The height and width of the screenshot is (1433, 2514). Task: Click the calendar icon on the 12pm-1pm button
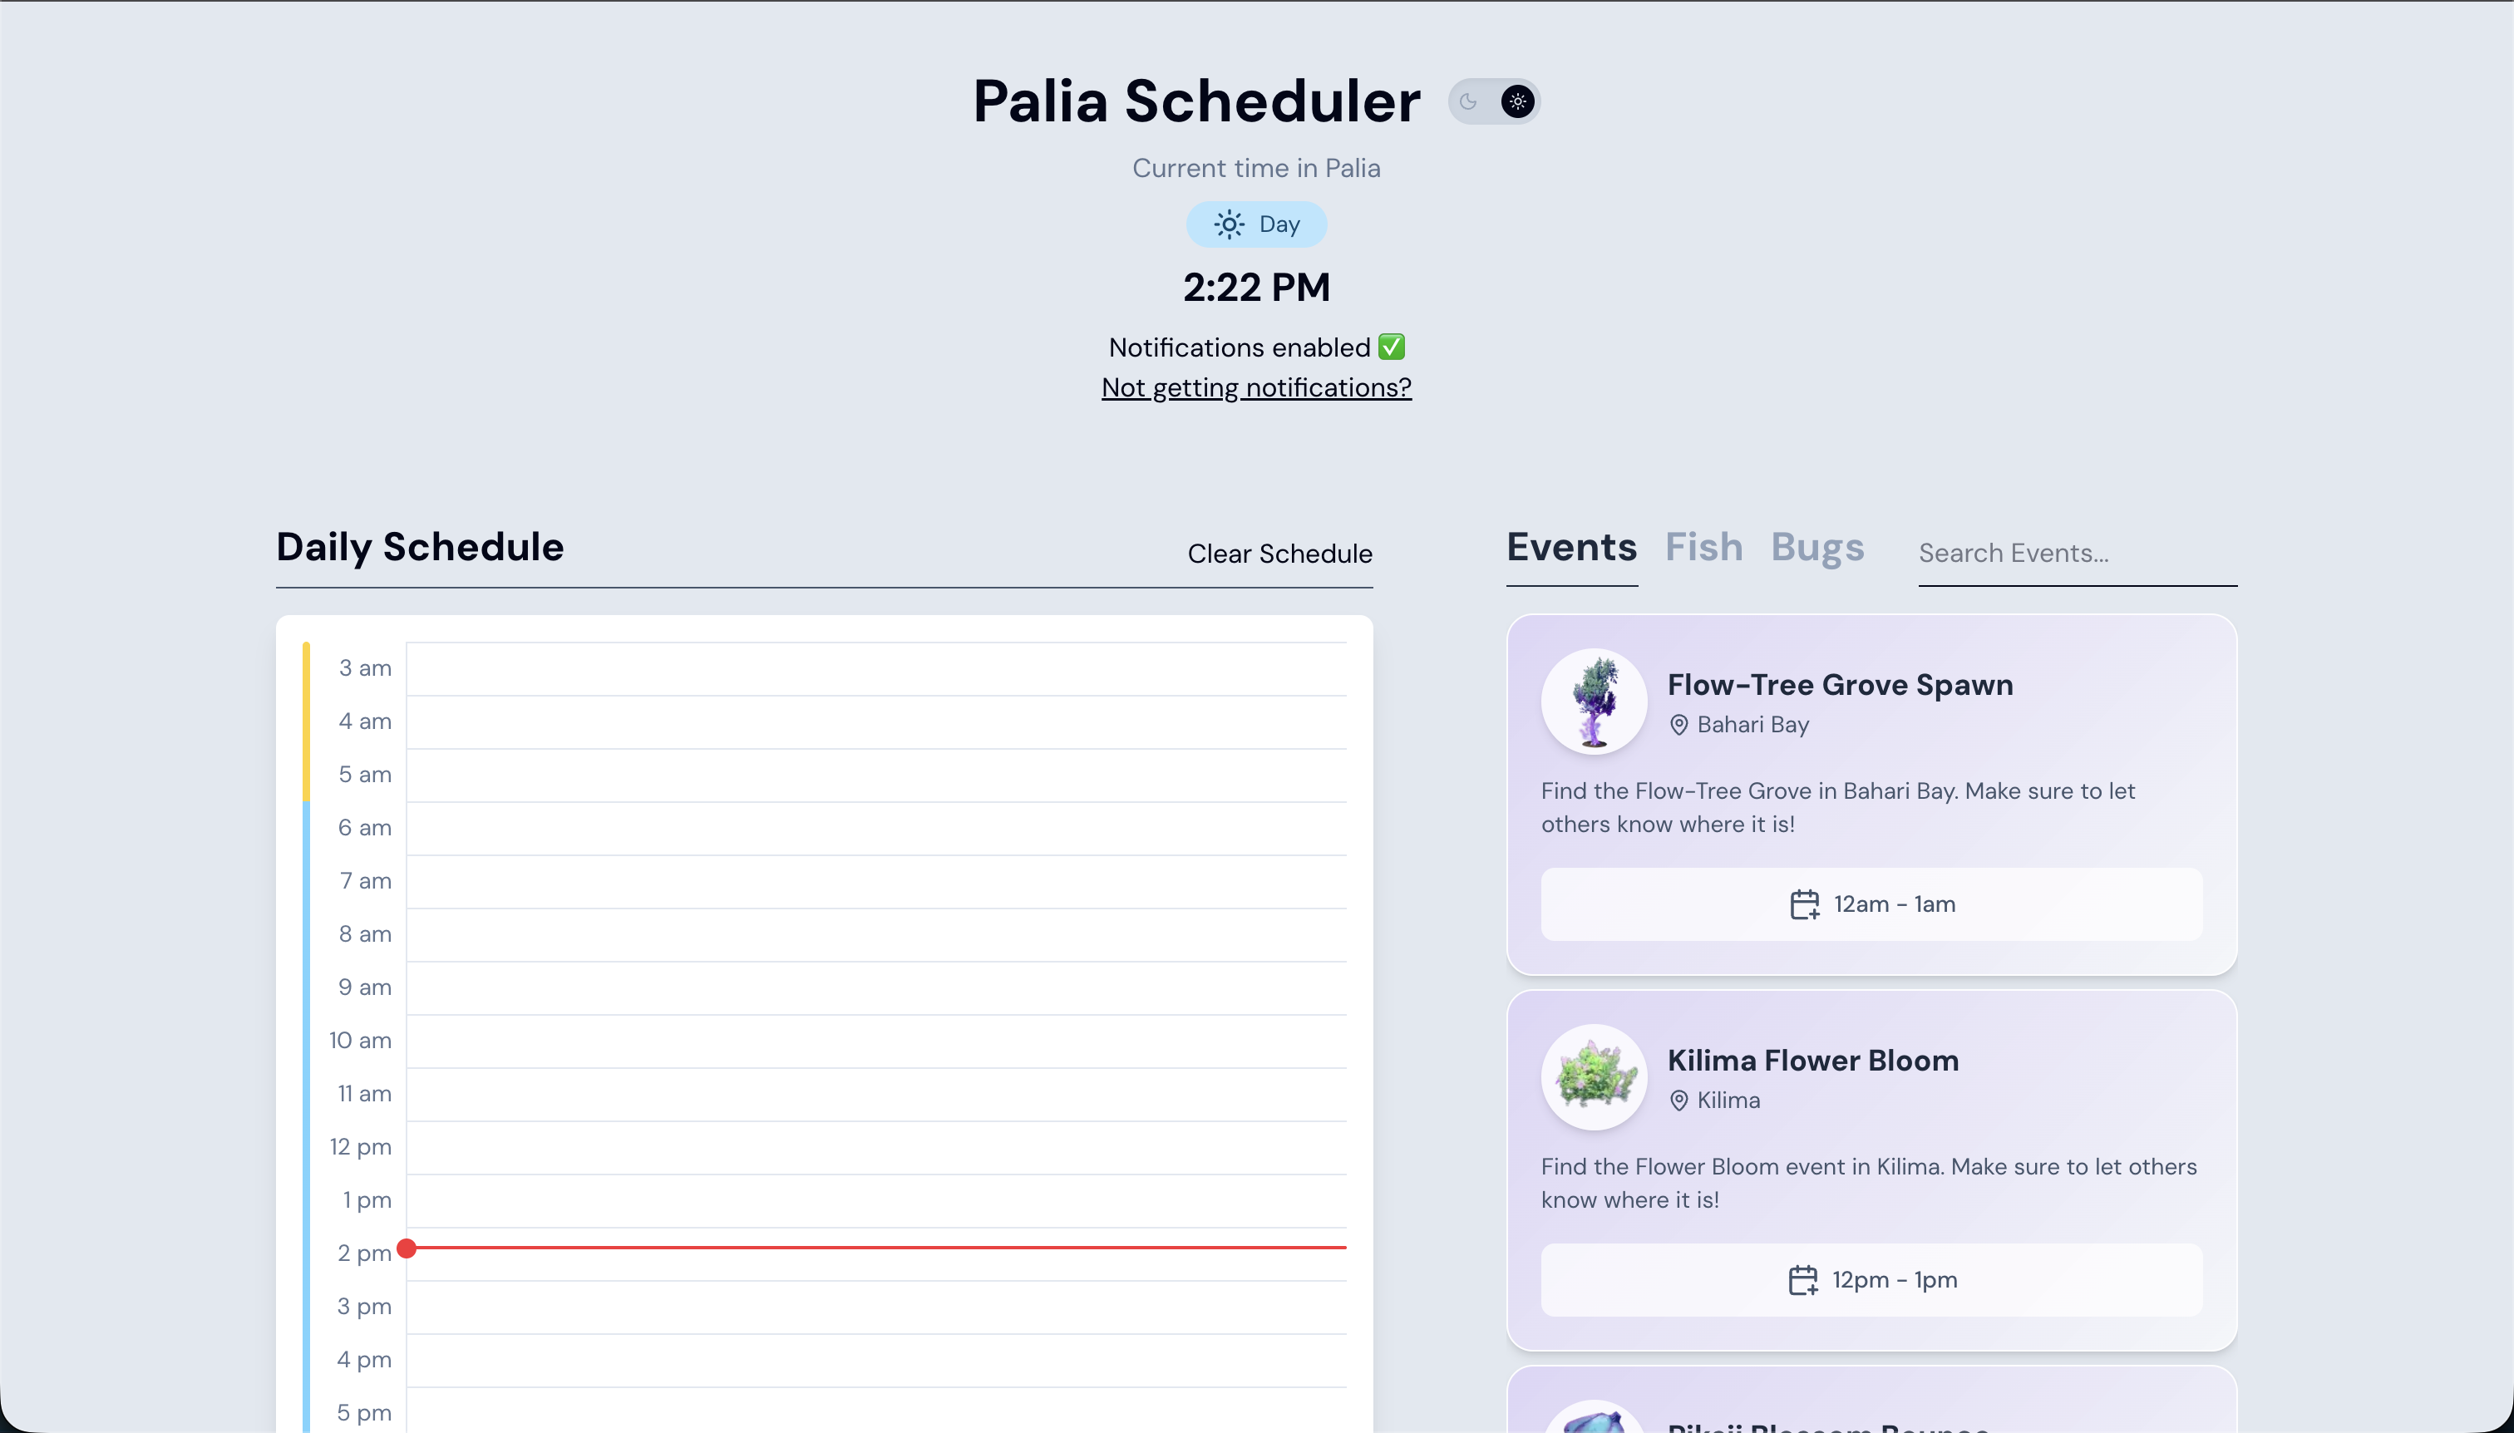click(1802, 1278)
